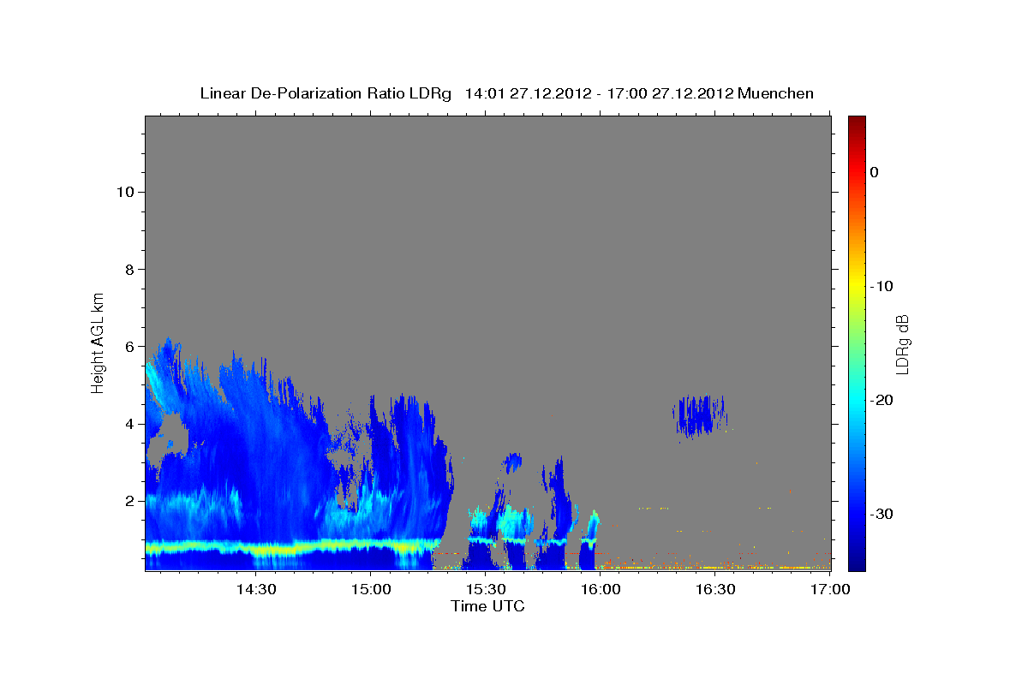
Task: Click the '16:30' time tick label
Action: (715, 589)
